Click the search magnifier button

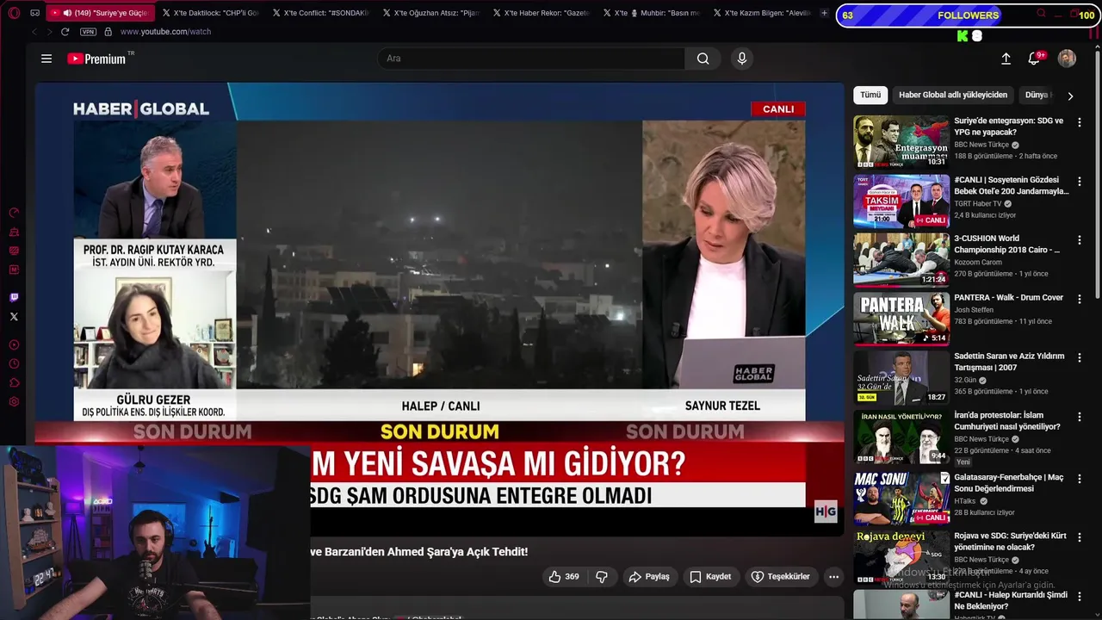(703, 59)
